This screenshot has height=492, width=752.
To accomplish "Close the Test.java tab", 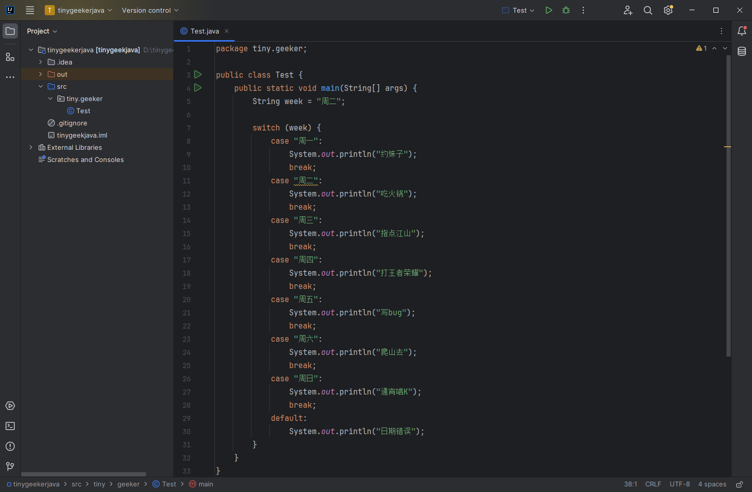I will tap(227, 31).
